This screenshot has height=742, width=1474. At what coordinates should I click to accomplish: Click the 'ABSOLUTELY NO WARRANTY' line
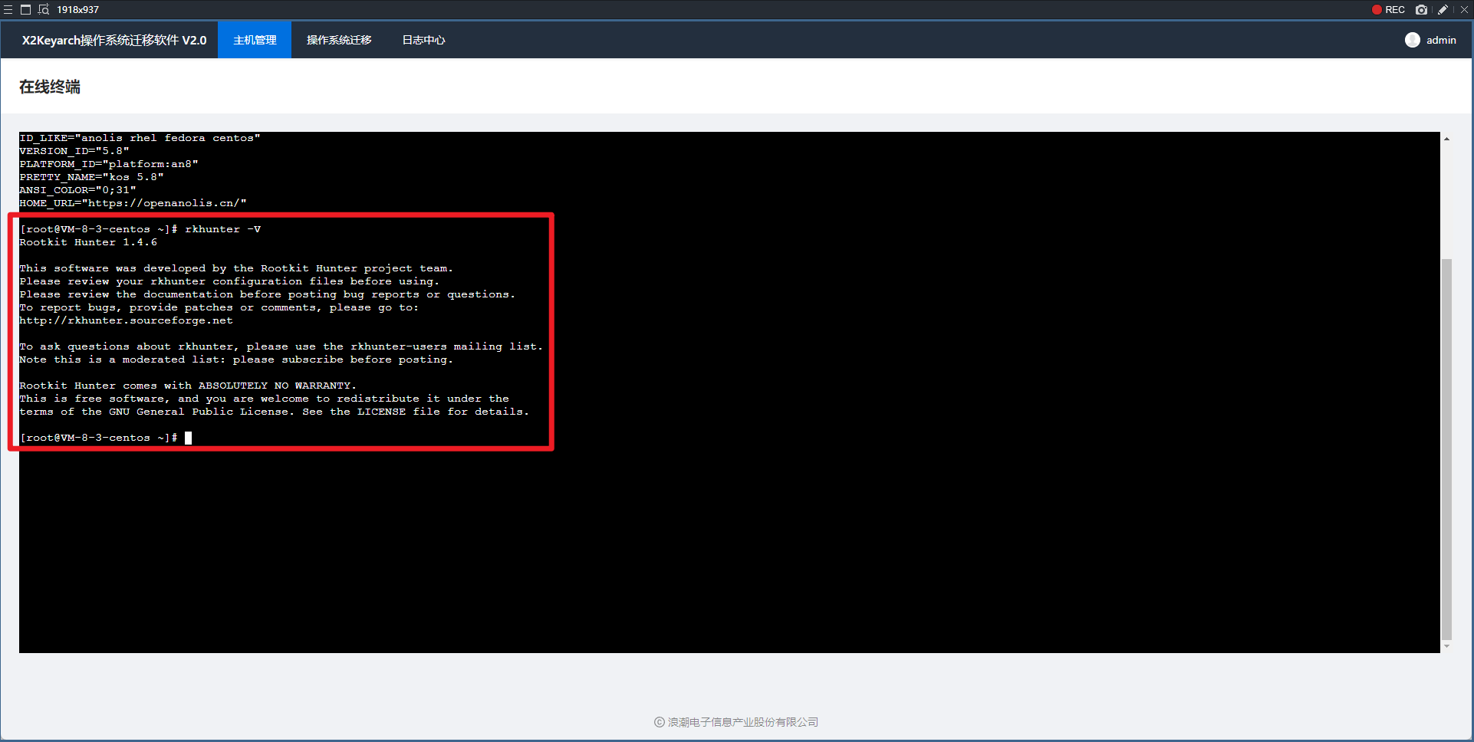pyautogui.click(x=188, y=386)
